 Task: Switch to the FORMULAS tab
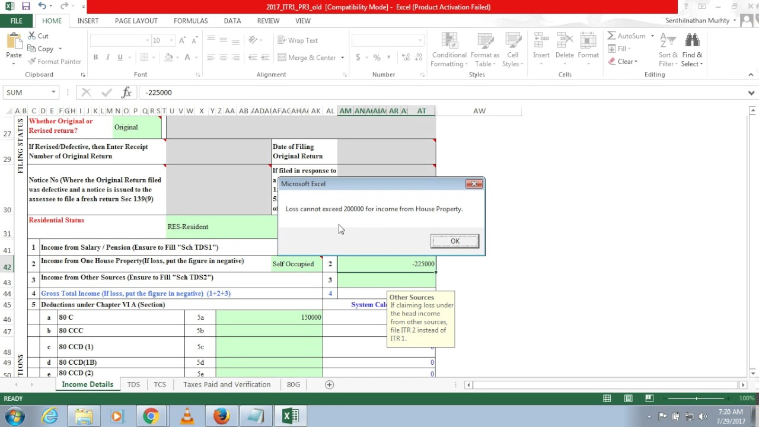(191, 21)
